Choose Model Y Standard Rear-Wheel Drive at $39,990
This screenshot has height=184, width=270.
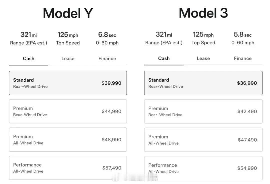(68, 83)
